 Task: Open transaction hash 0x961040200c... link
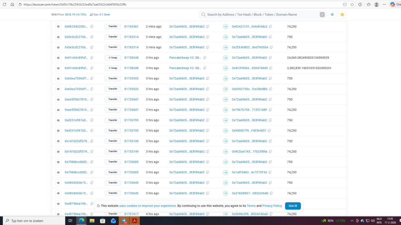coord(77,26)
